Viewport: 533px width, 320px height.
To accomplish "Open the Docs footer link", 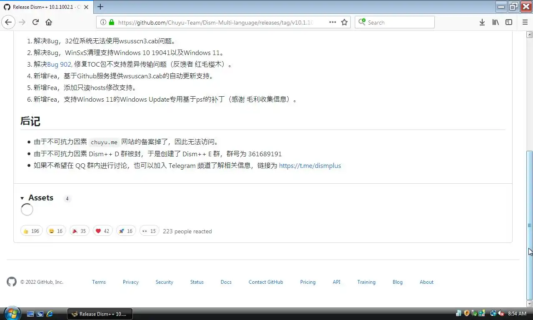I will click(x=226, y=282).
